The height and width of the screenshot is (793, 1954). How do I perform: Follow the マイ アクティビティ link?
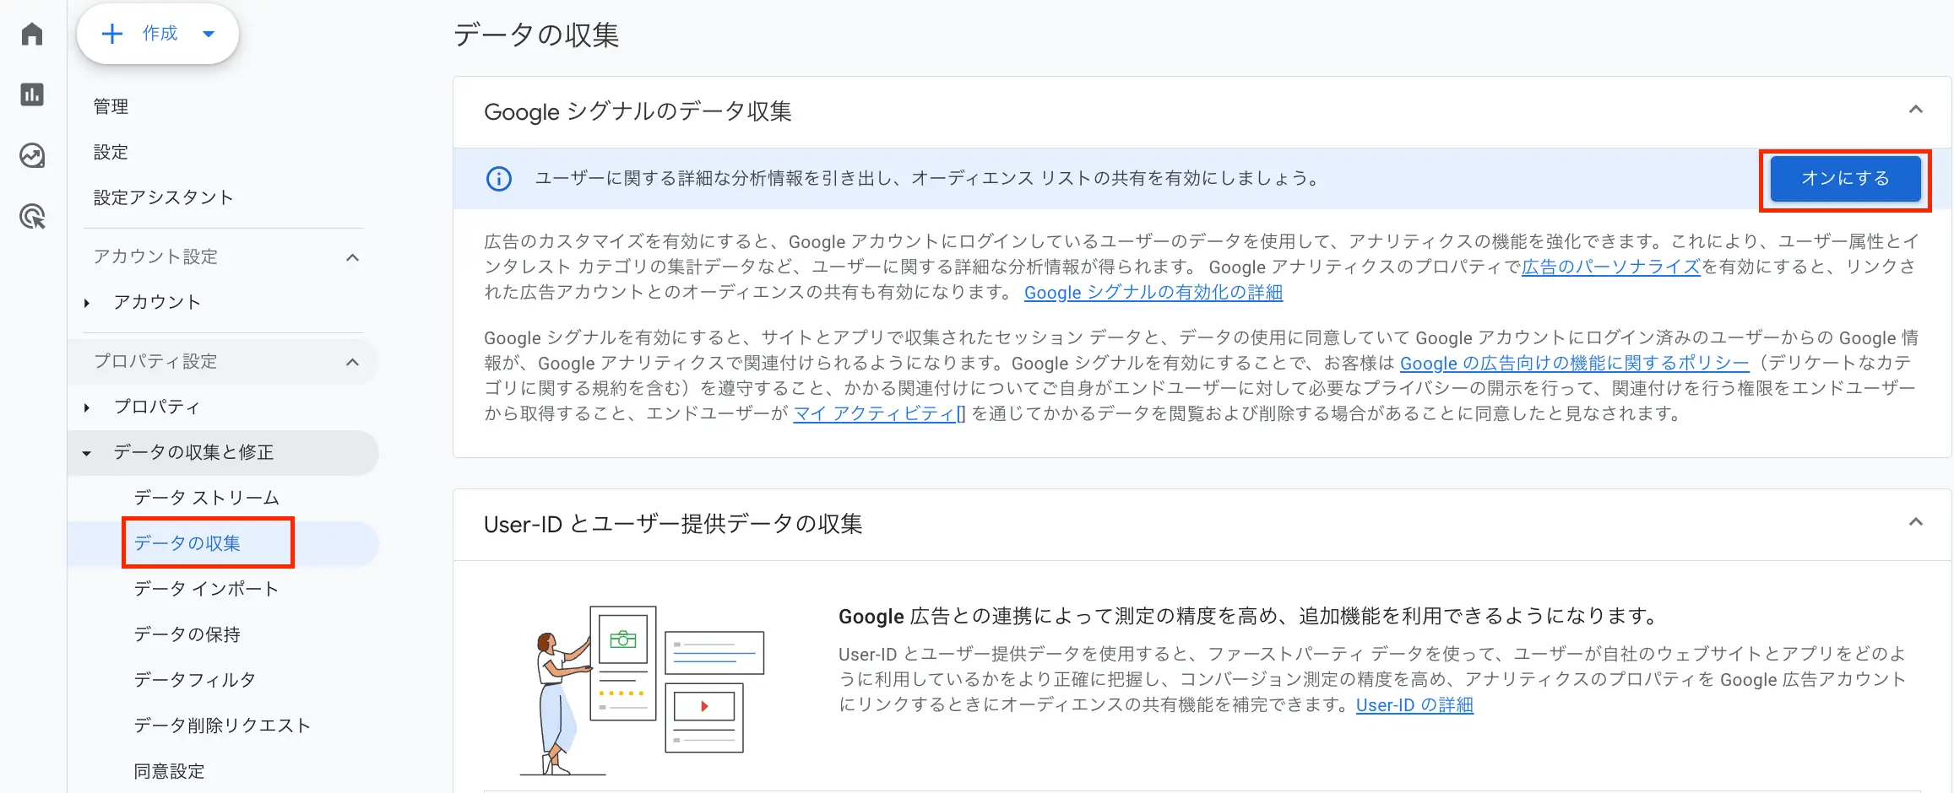[879, 413]
